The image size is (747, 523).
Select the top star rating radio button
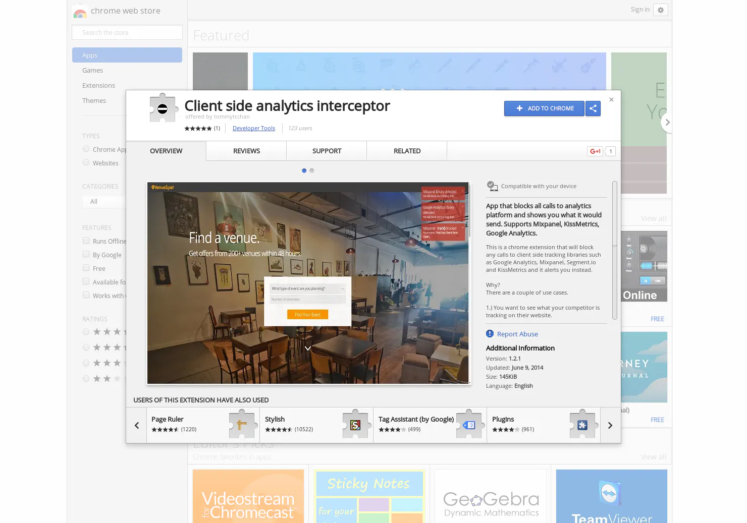[x=86, y=332]
